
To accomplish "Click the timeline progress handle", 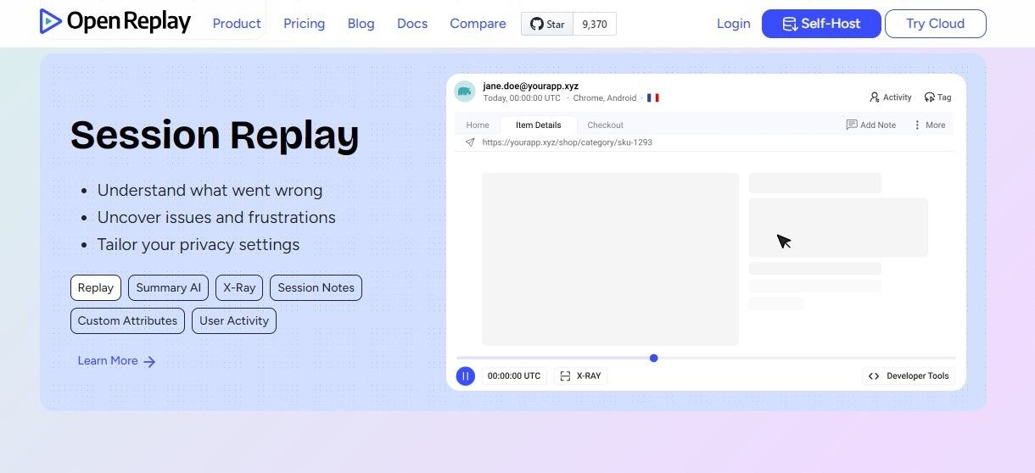I will point(653,358).
